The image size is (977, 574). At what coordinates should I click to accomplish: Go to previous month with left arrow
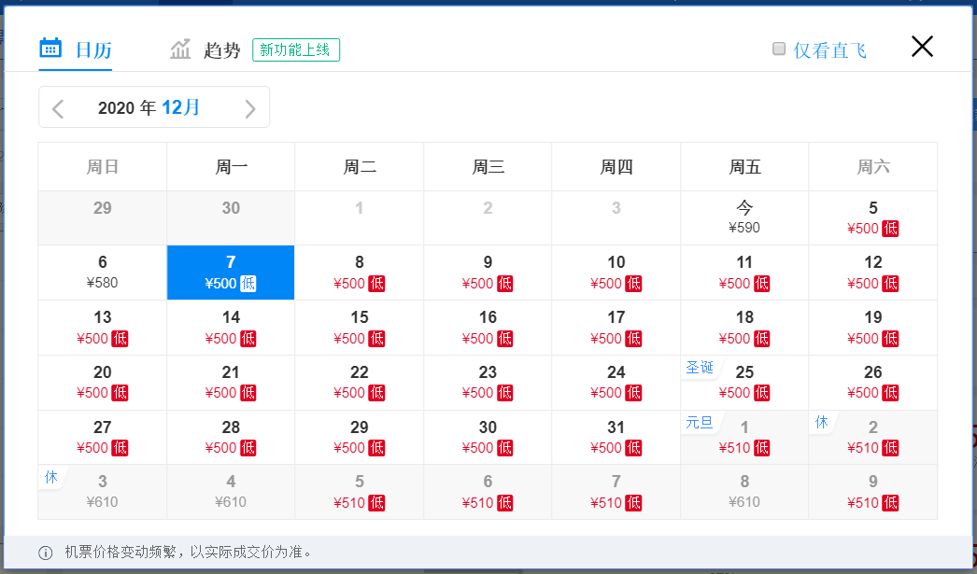(x=58, y=108)
